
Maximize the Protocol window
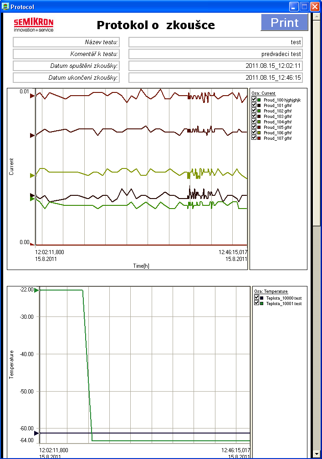pos(304,6)
